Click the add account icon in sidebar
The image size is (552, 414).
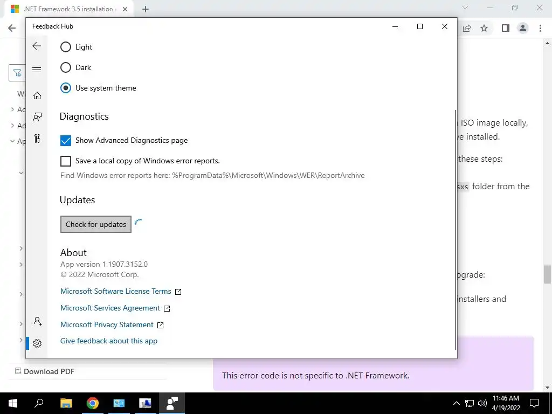(x=38, y=321)
